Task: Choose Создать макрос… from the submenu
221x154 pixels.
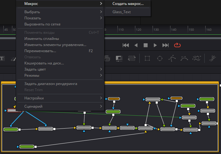Action: tap(128, 4)
